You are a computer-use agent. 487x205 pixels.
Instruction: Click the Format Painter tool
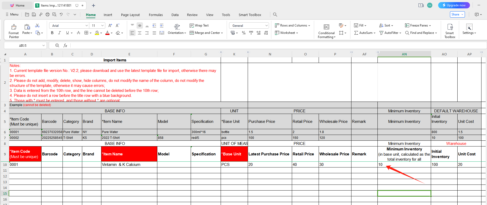pyautogui.click(x=14, y=31)
